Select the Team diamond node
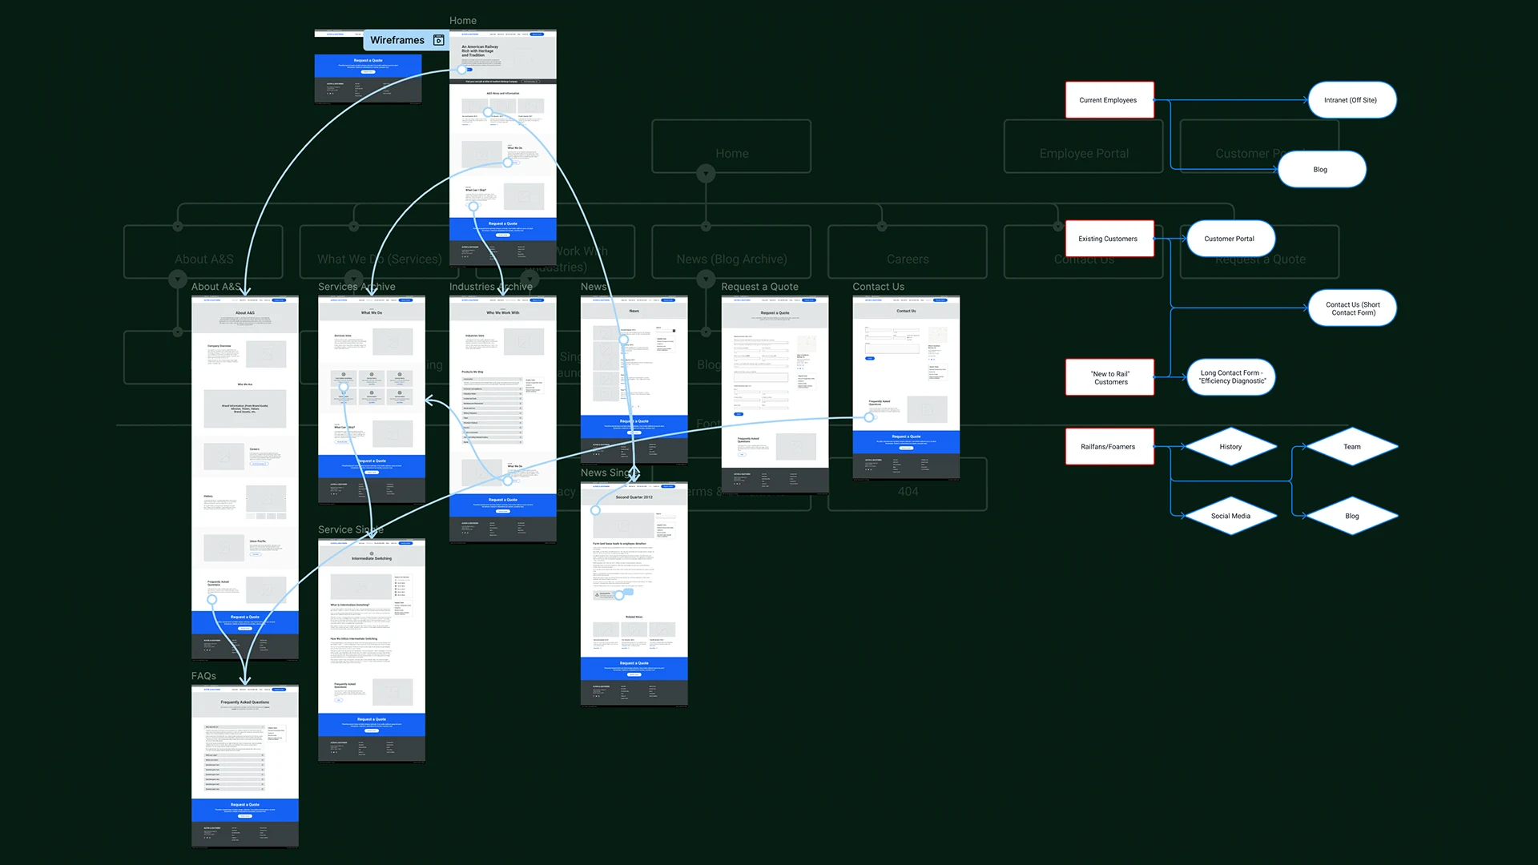The image size is (1538, 865). click(x=1351, y=447)
